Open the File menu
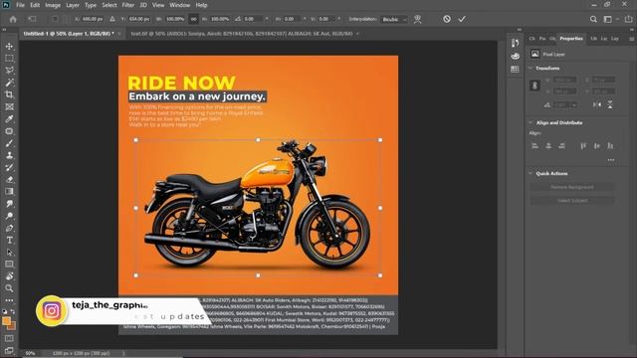The width and height of the screenshot is (637, 358). click(20, 5)
